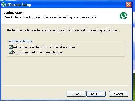Click the 'Additional Settings' group label

tap(21, 41)
